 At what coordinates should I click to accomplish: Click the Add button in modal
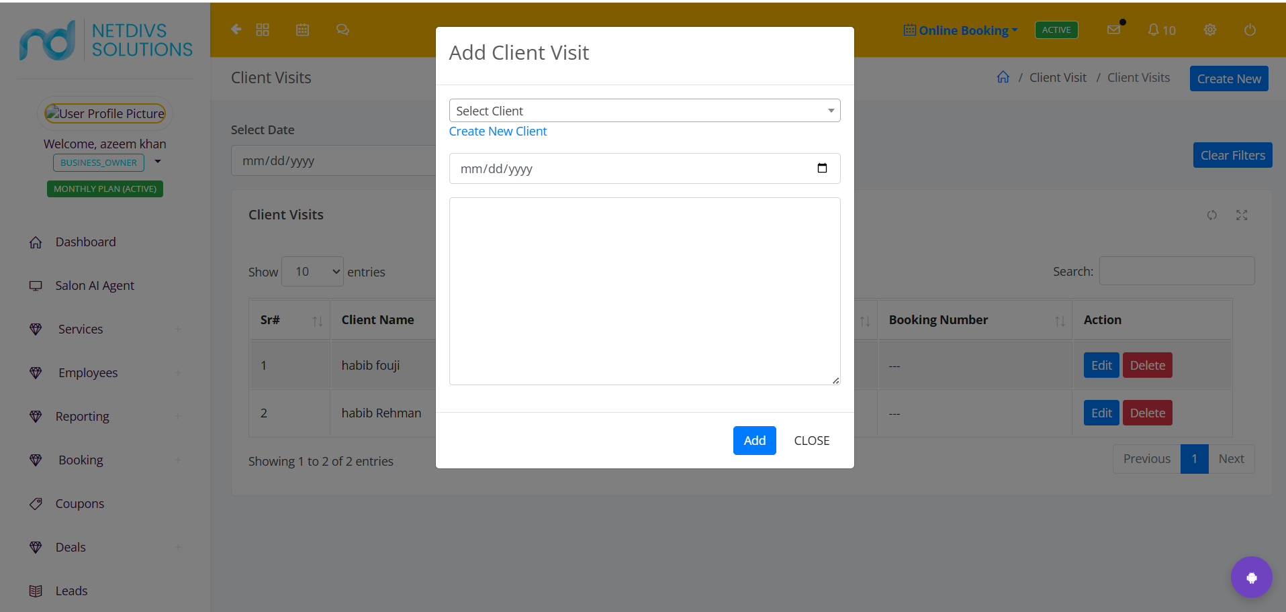pyautogui.click(x=754, y=441)
